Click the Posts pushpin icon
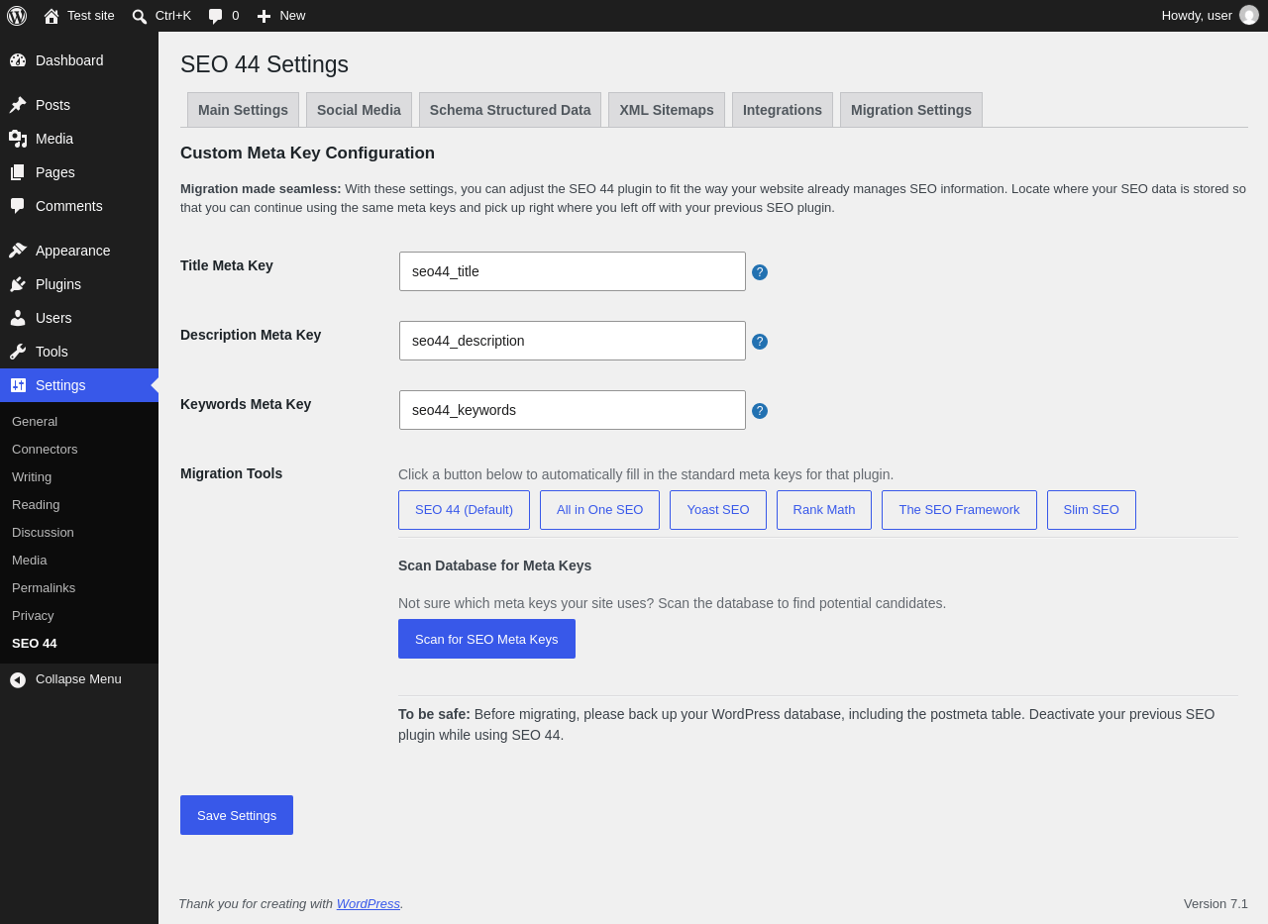1268x924 pixels. coord(18,105)
